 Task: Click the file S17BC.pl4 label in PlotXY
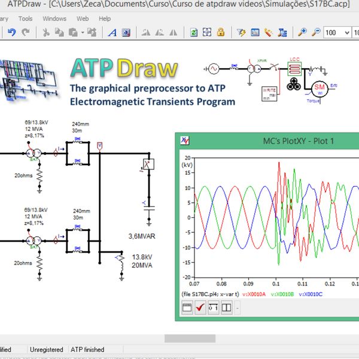pyautogui.click(x=210, y=294)
